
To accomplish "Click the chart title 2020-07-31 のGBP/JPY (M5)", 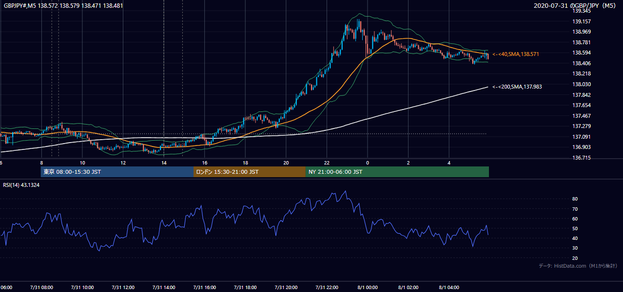I will [x=575, y=5].
